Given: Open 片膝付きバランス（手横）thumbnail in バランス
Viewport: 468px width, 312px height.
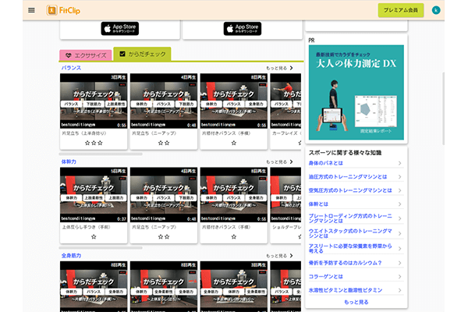Looking at the screenshot, I should click(234, 101).
